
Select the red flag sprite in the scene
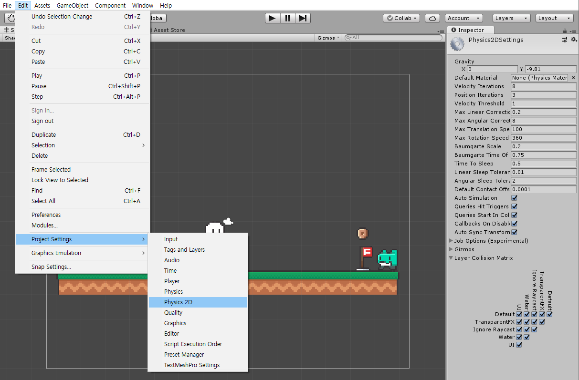pos(365,258)
